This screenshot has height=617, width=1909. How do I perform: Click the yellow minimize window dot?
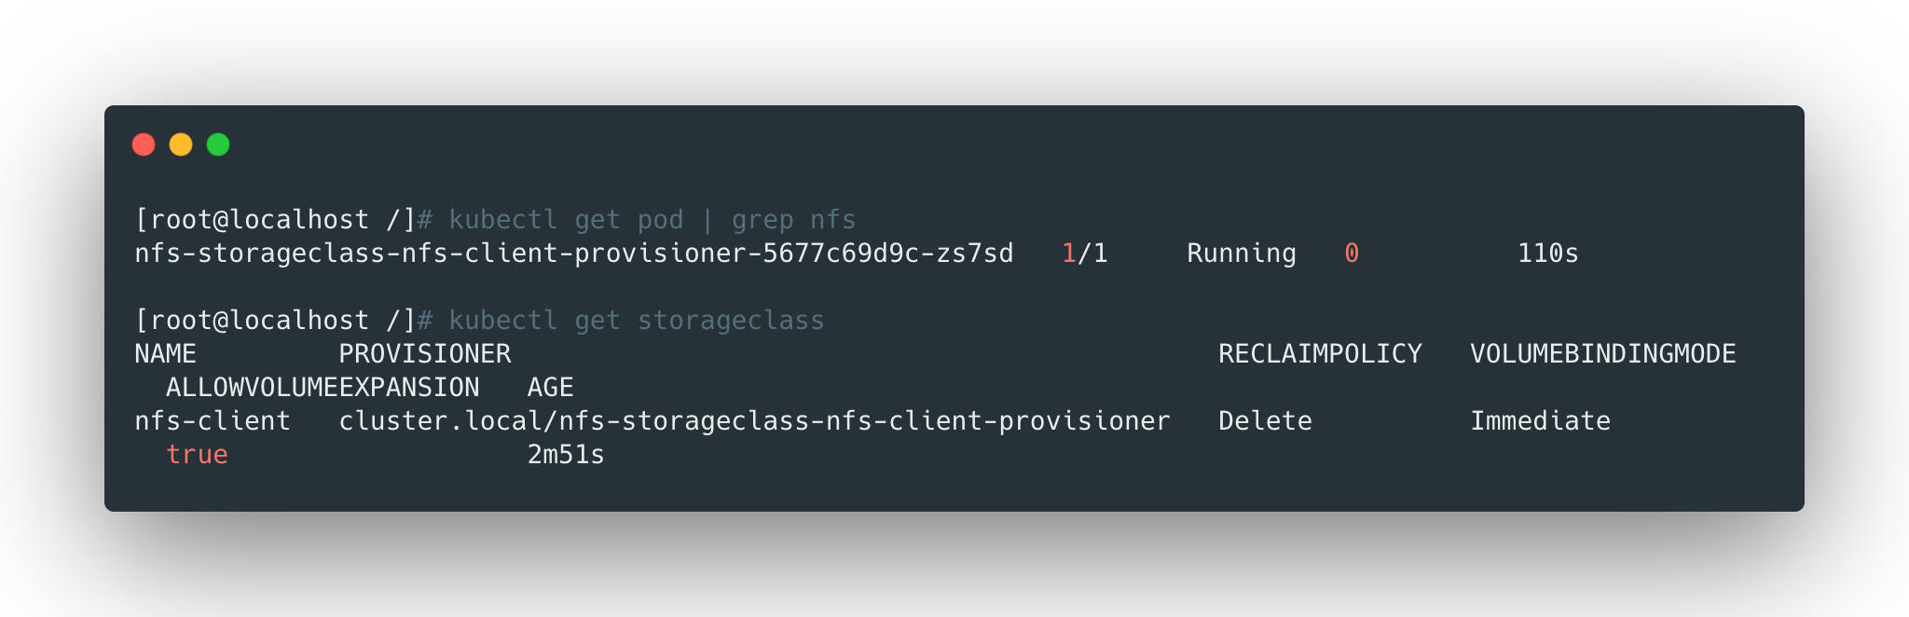pos(181,144)
